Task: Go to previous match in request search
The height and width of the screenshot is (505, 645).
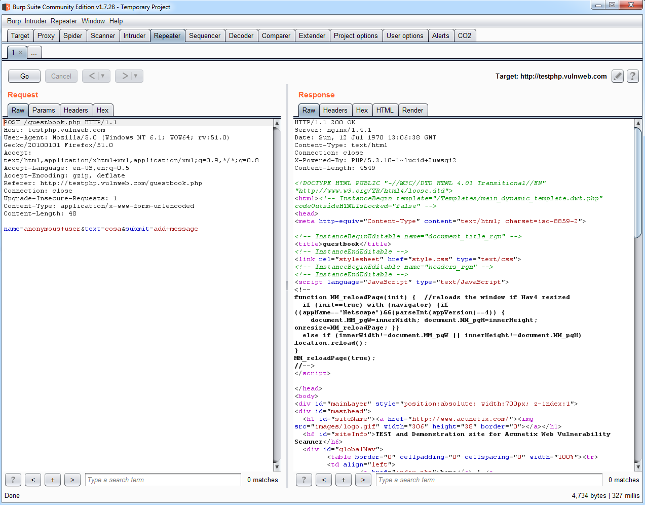Action: click(33, 480)
